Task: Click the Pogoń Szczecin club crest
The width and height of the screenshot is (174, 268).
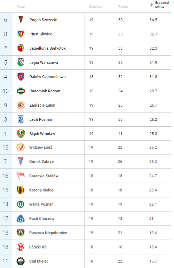Action: pos(21,20)
